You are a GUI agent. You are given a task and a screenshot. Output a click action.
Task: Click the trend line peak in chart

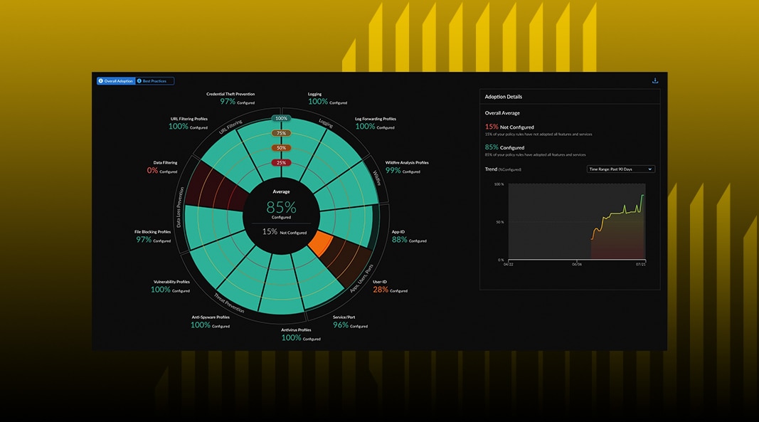tap(643, 195)
